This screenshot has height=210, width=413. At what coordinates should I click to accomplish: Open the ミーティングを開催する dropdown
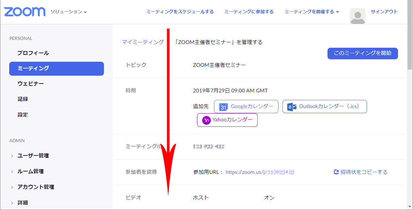311,12
